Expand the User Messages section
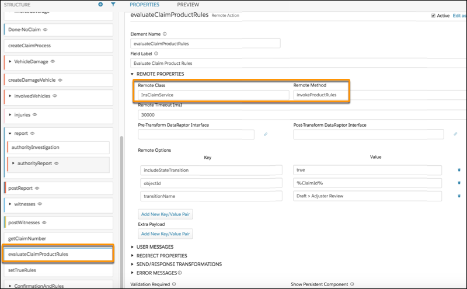Image resolution: width=467 pixels, height=289 pixels. click(x=133, y=247)
